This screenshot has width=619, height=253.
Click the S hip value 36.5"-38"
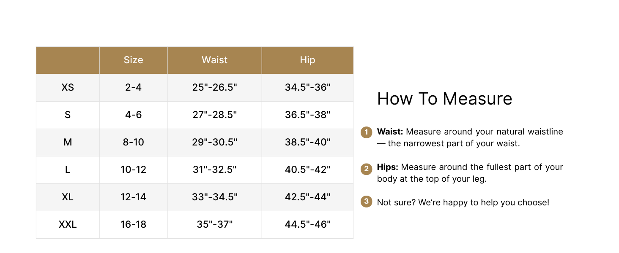point(307,115)
